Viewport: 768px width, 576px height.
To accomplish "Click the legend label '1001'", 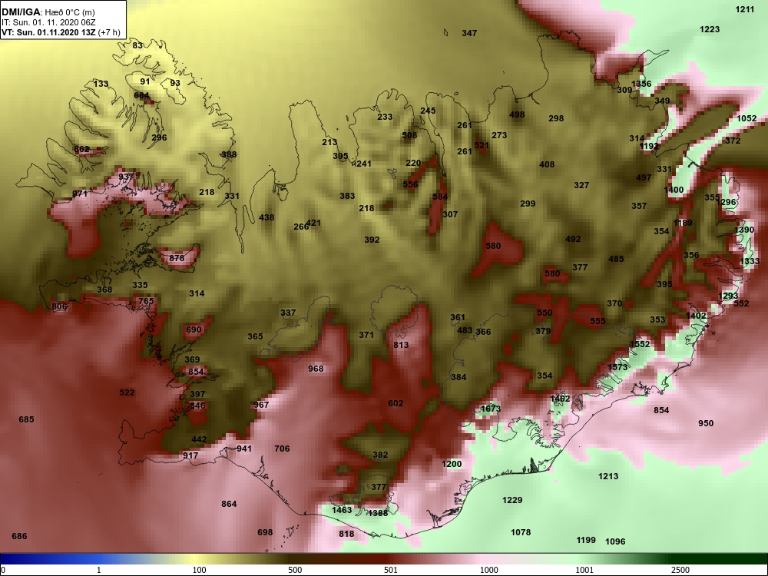I will click(584, 570).
